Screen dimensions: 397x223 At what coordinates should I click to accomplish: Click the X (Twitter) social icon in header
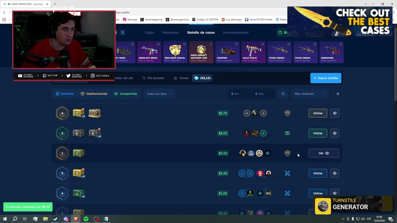pyautogui.click(x=123, y=33)
